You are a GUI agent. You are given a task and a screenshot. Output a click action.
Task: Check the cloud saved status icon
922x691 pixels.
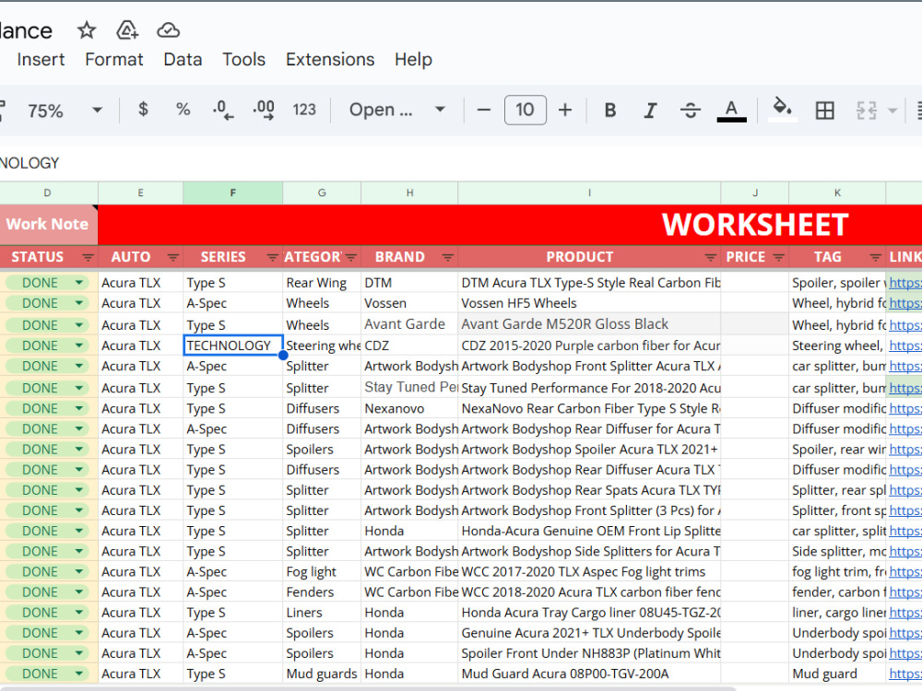coord(168,30)
